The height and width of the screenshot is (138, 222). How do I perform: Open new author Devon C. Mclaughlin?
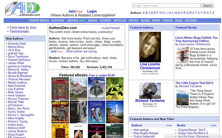tap(21, 115)
